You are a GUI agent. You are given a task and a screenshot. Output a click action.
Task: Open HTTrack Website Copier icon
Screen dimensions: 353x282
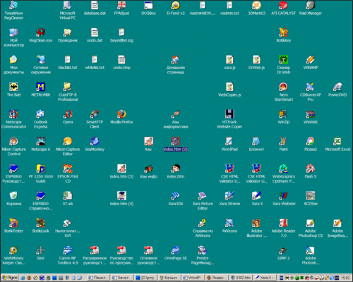pyautogui.click(x=229, y=114)
